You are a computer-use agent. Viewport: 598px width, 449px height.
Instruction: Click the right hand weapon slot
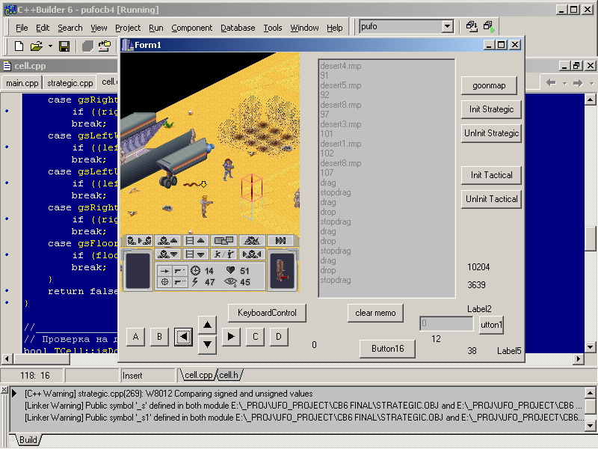point(283,270)
